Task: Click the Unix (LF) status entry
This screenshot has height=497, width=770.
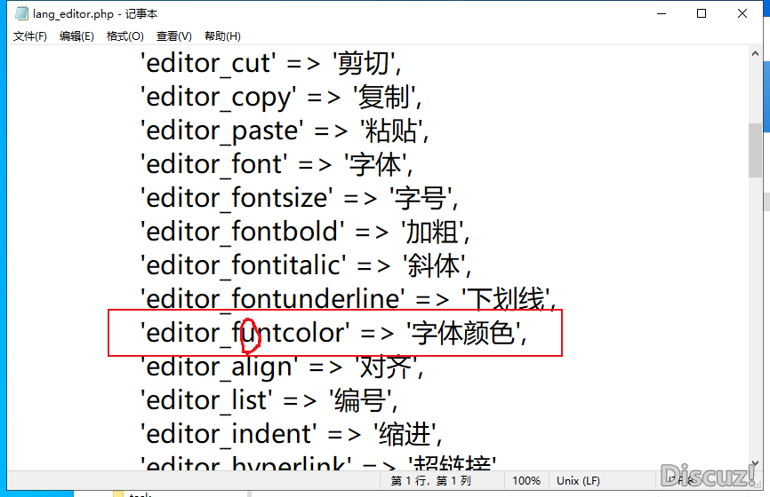Action: pyautogui.click(x=578, y=481)
